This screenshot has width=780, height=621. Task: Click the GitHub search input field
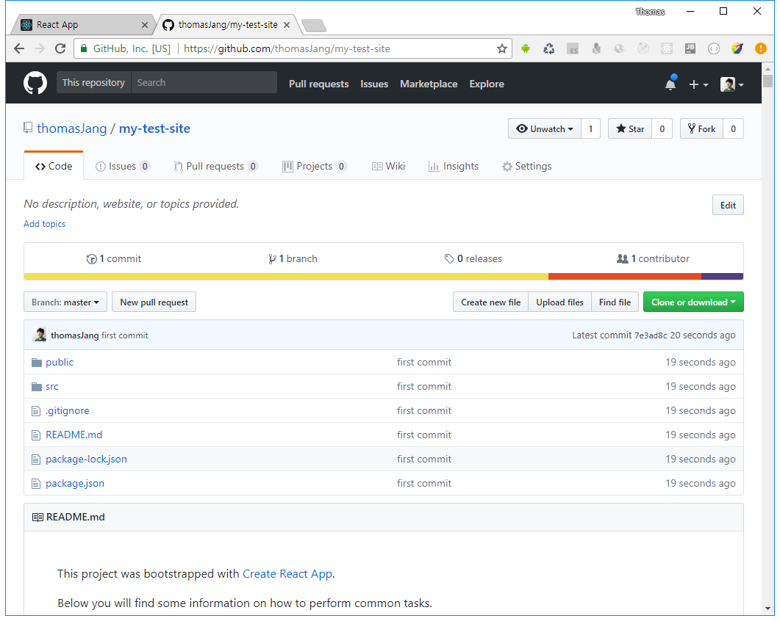tap(204, 82)
